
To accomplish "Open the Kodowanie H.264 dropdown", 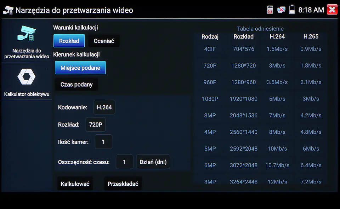I will [x=104, y=108].
